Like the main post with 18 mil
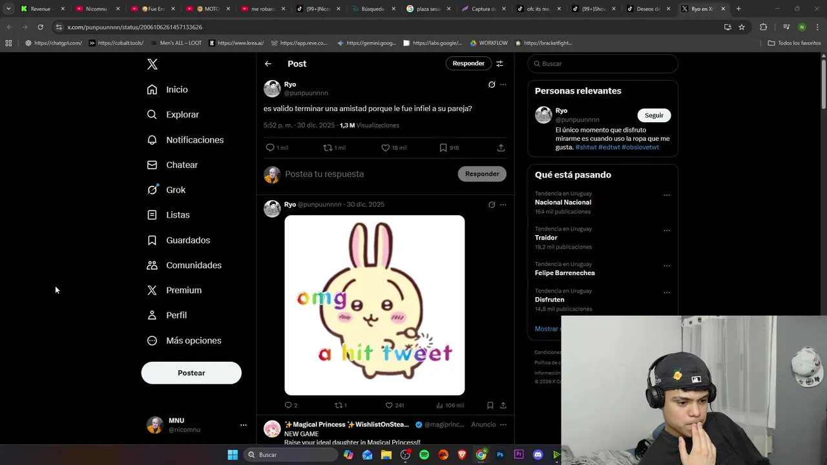This screenshot has height=465, width=827. 393,148
